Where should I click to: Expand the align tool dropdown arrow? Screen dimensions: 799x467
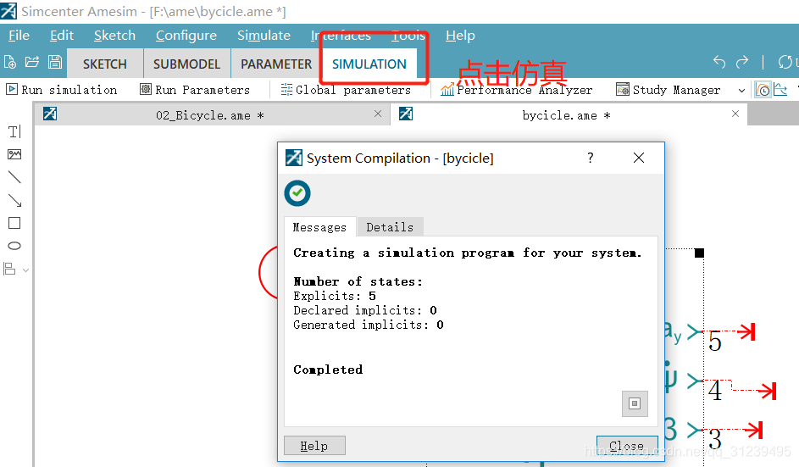(x=25, y=270)
